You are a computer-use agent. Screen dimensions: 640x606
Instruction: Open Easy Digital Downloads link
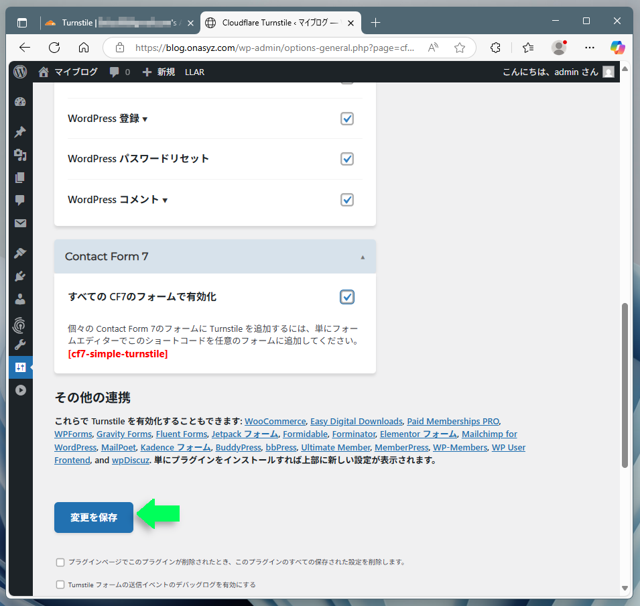357,422
